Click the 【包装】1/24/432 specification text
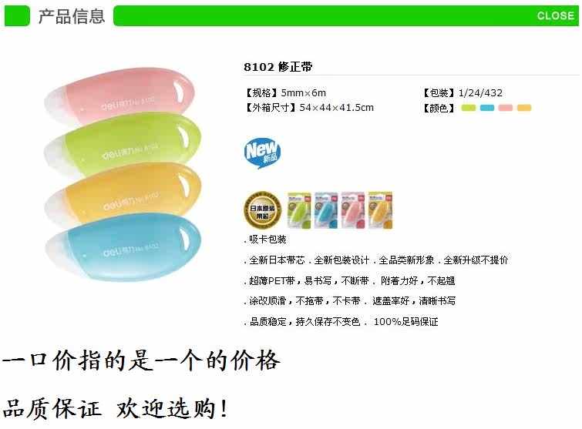Screen dimensions: 582x429 pyautogui.click(x=463, y=92)
